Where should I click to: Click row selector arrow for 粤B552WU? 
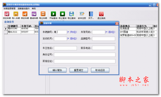(6, 29)
